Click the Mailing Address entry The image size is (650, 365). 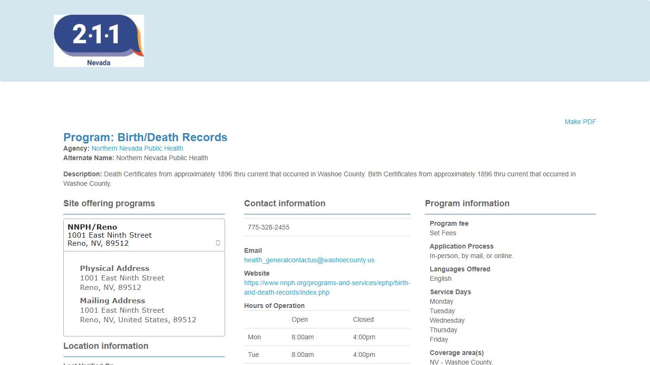click(x=112, y=300)
